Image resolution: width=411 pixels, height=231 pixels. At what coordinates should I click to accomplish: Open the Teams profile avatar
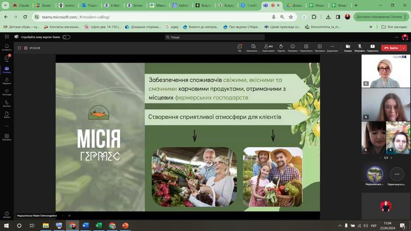405,37
